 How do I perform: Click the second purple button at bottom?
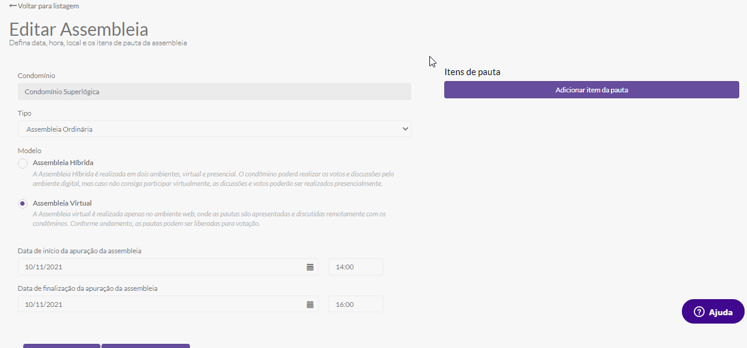[146, 346]
